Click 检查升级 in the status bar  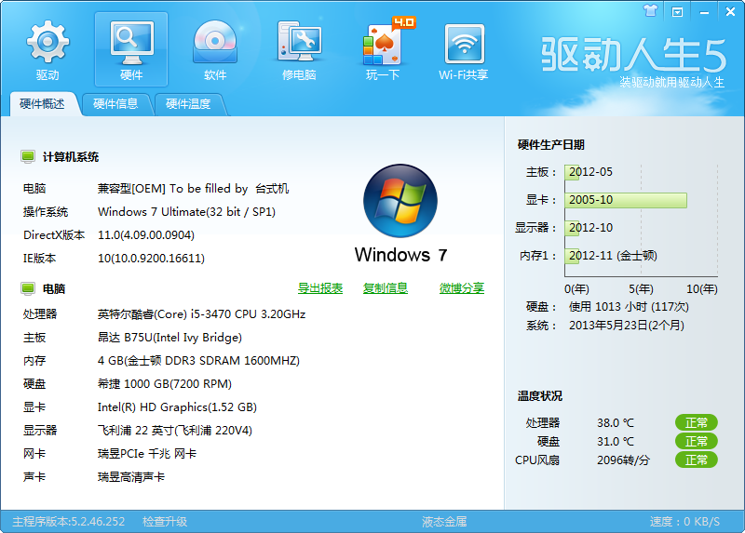tap(165, 522)
